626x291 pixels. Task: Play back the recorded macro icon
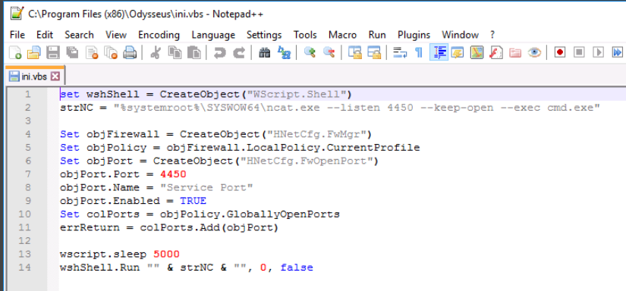(x=598, y=52)
